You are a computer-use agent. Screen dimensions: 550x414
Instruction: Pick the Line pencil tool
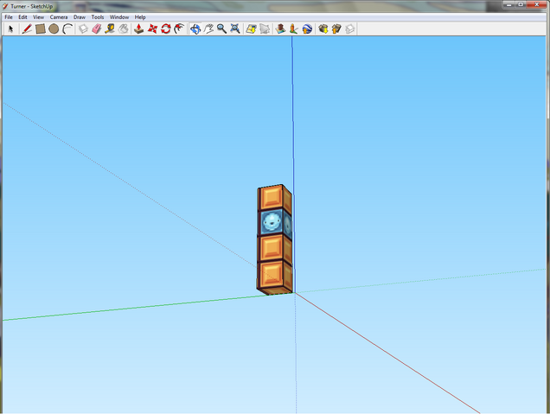click(27, 29)
